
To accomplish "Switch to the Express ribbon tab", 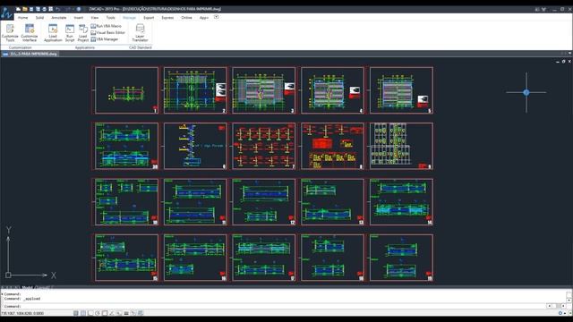I will (x=167, y=18).
